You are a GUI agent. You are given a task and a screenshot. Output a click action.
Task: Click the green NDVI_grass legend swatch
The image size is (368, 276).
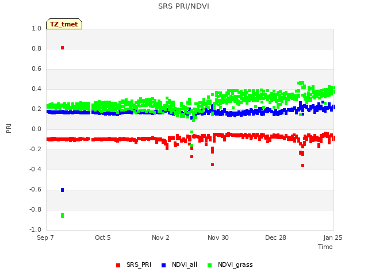209,265
